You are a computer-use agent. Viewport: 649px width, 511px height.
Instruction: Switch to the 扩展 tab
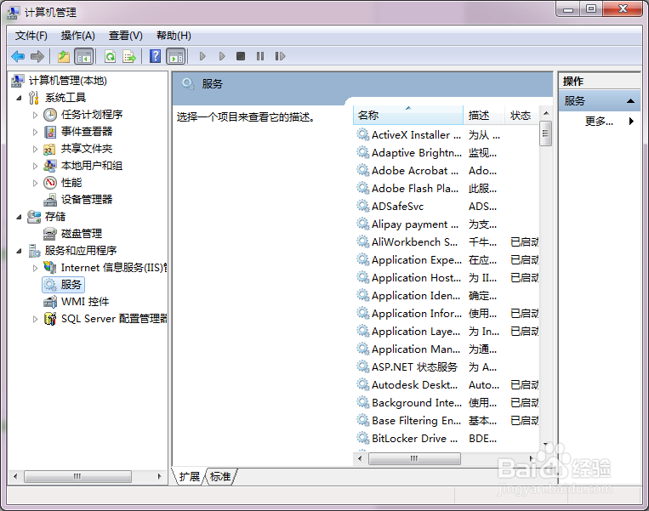[x=189, y=477]
